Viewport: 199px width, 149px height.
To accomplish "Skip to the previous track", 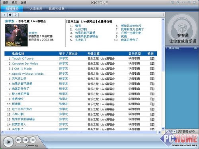I will (x=18, y=140).
